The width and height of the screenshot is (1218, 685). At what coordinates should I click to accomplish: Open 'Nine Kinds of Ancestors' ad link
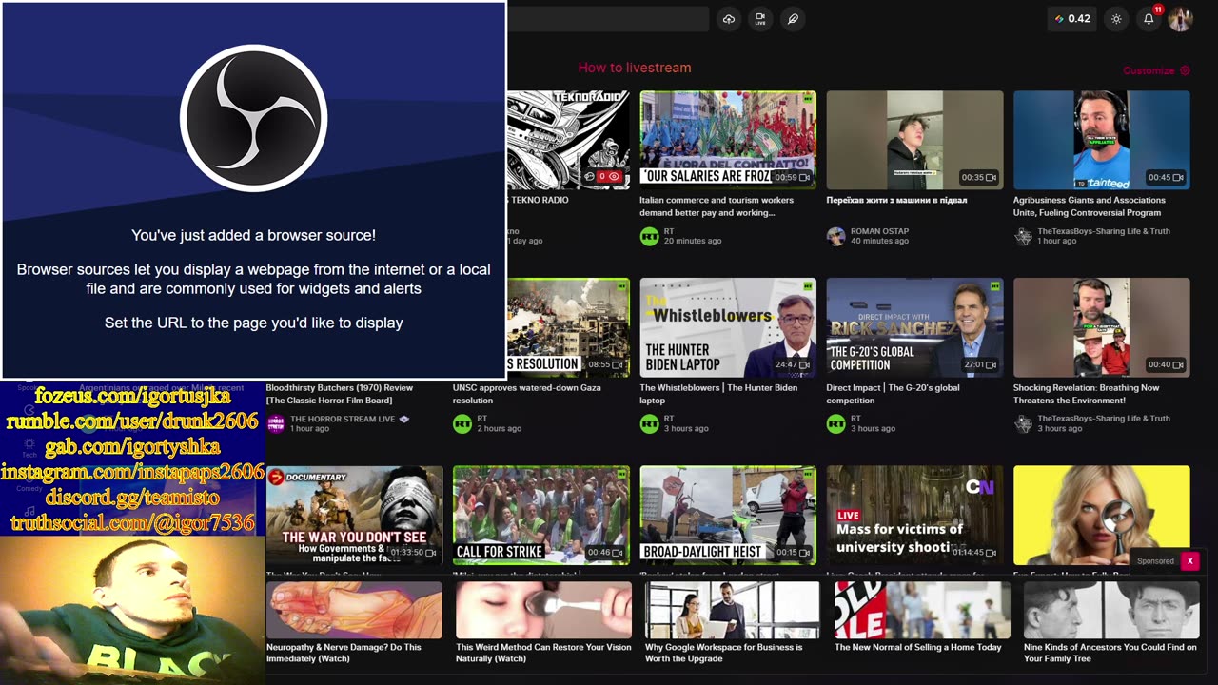[x=1110, y=653]
